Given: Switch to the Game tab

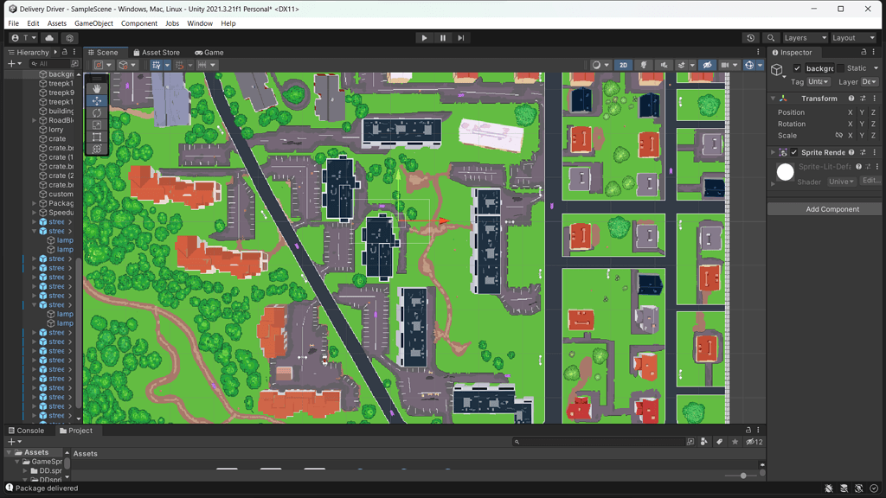Looking at the screenshot, I should (x=209, y=52).
